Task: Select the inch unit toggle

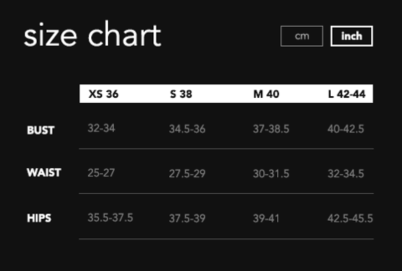Action: click(351, 36)
